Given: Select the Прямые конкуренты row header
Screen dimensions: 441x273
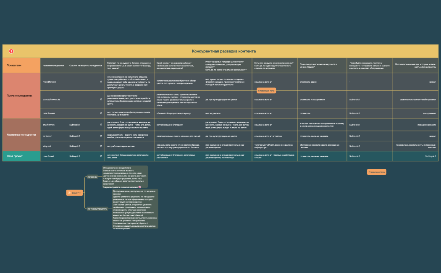Looking at the screenshot, I should coord(21,96).
